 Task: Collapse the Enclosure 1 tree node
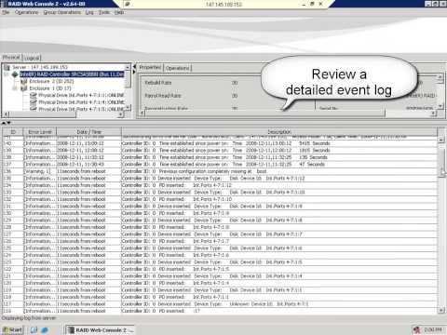(14, 88)
